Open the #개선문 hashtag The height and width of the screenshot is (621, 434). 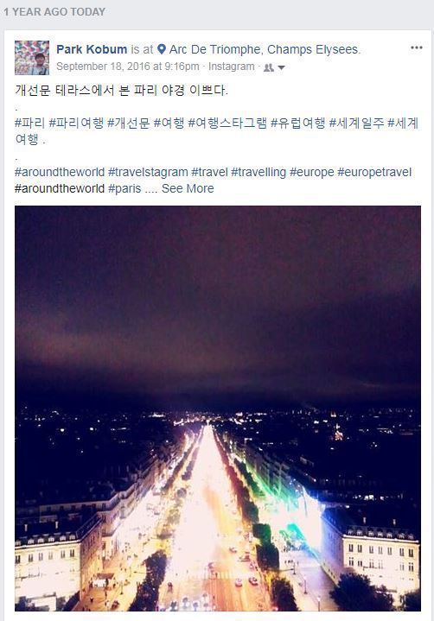[129, 124]
